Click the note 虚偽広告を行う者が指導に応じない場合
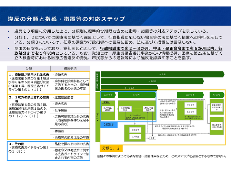The width and height of the screenshot is (231, 173). [168, 102]
